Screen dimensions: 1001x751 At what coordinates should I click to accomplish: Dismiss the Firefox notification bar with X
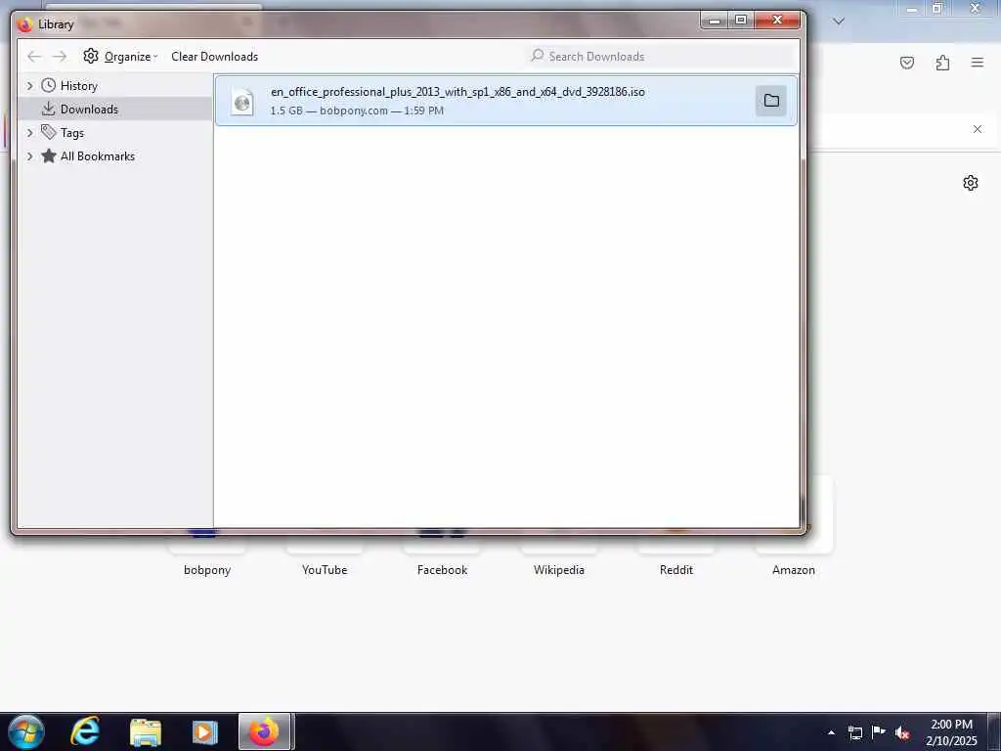pyautogui.click(x=978, y=129)
